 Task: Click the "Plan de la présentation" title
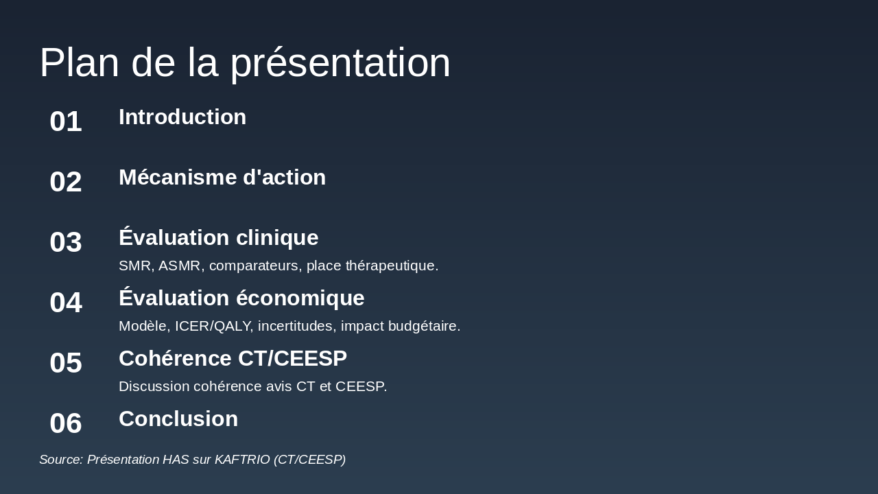245,62
